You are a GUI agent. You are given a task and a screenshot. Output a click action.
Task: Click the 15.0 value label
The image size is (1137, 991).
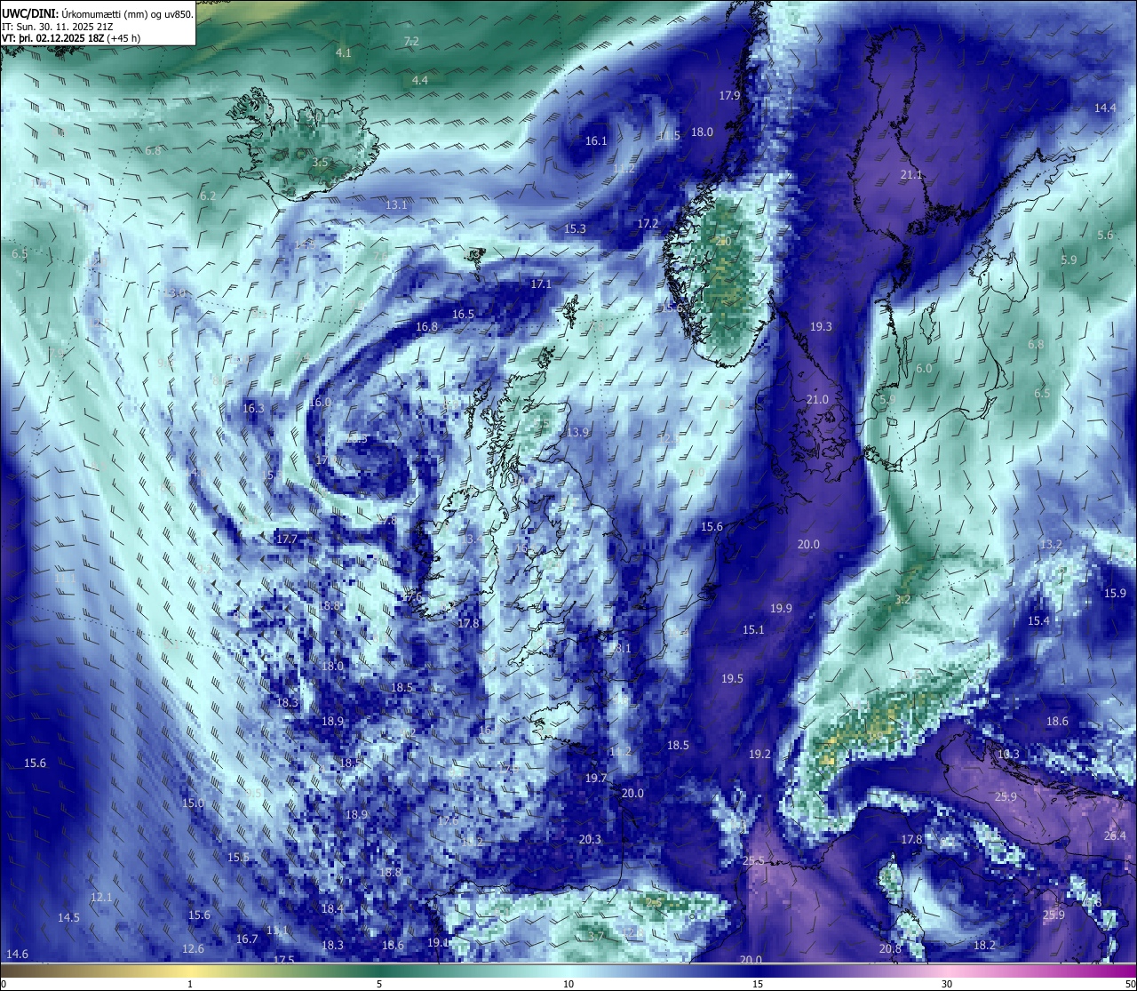coord(193,803)
